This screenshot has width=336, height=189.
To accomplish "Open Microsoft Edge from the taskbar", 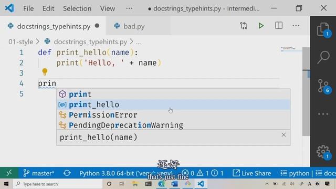I will (x=161, y=184).
